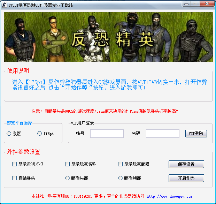Open the http://www.dcoogcv.com link
216x204 pixels.
169,196
